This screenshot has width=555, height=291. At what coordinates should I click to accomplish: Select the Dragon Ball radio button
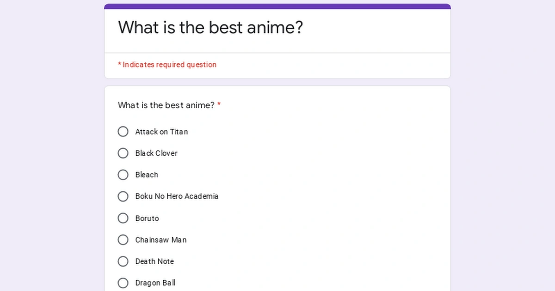point(123,283)
